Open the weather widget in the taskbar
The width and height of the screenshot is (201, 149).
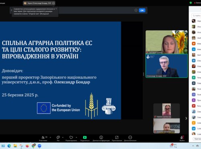coord(173,146)
